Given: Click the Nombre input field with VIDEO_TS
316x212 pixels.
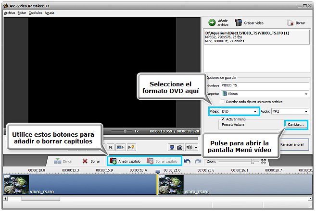Looking at the screenshot, I should [x=265, y=85].
